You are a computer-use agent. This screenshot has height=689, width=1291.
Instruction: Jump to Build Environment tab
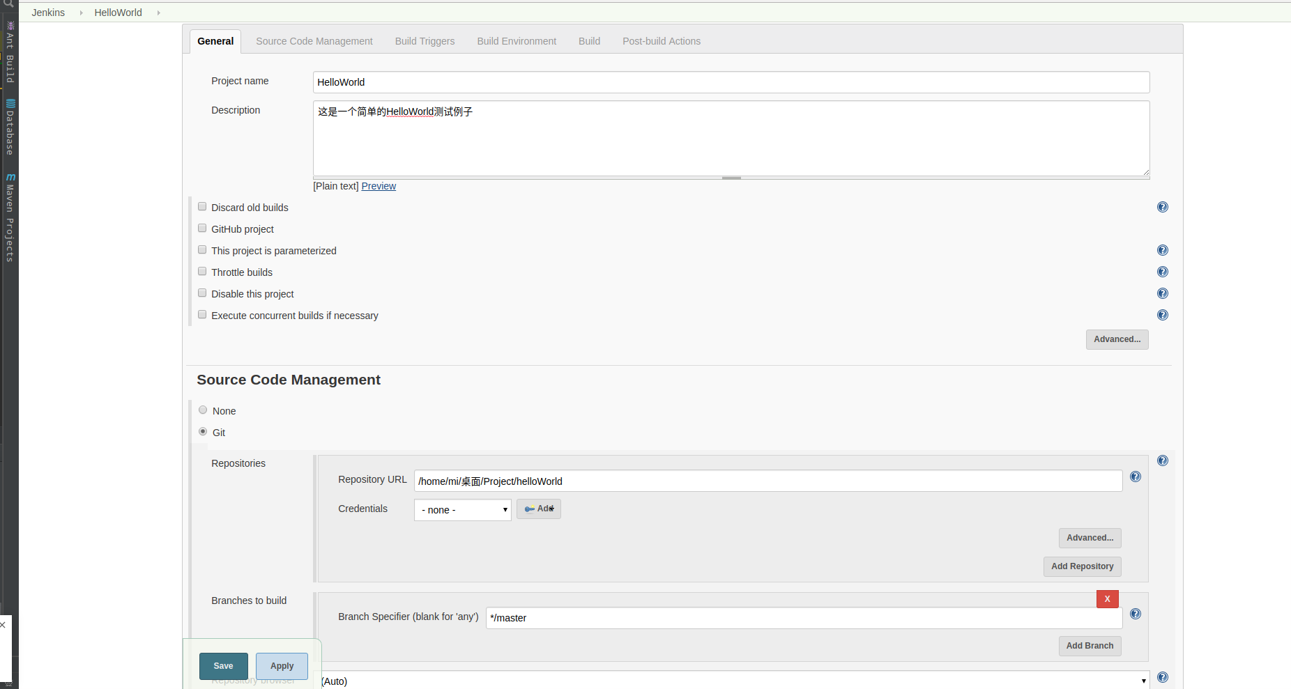(x=517, y=41)
